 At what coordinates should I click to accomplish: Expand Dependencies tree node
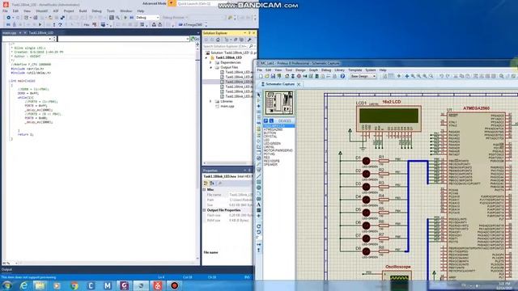[210, 62]
